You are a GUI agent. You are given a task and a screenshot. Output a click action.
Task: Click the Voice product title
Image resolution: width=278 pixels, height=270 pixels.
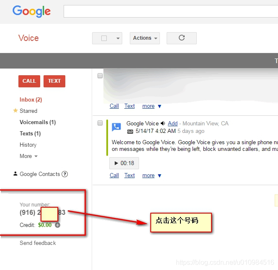[28, 38]
